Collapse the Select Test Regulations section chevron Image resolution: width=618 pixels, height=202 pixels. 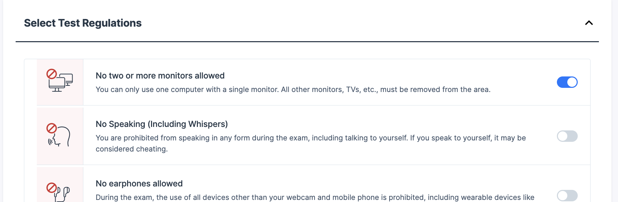[589, 23]
